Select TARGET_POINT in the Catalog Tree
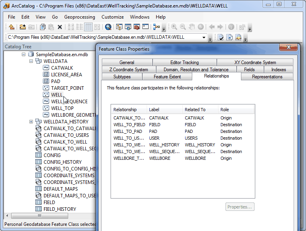 pyautogui.click(x=67, y=88)
